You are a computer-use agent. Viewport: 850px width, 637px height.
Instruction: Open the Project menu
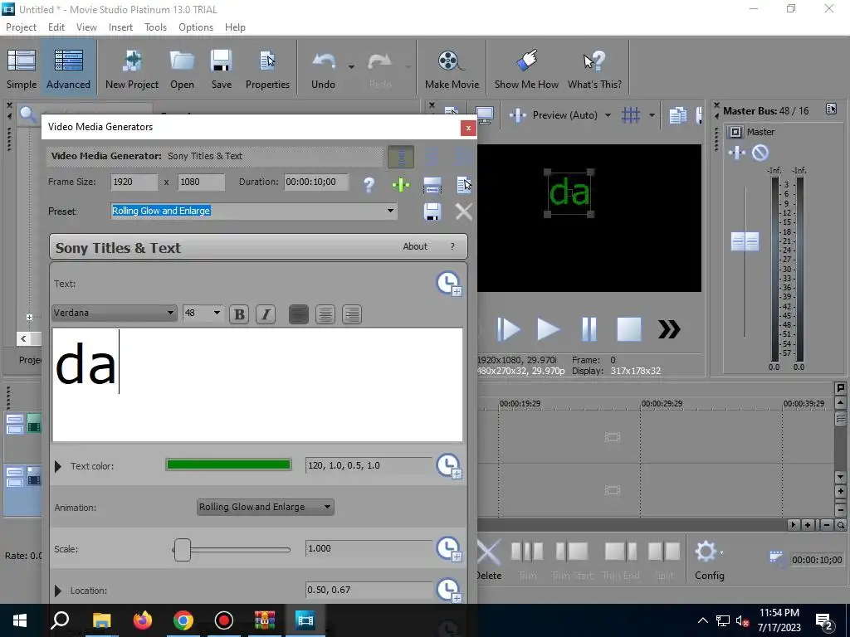21,27
